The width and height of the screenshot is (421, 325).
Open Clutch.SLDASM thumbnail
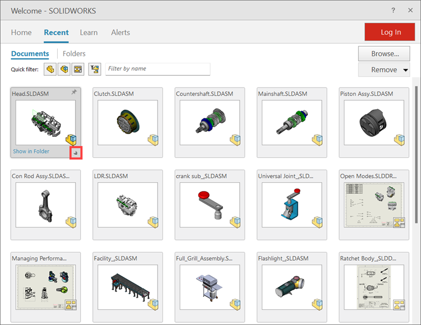(128, 123)
